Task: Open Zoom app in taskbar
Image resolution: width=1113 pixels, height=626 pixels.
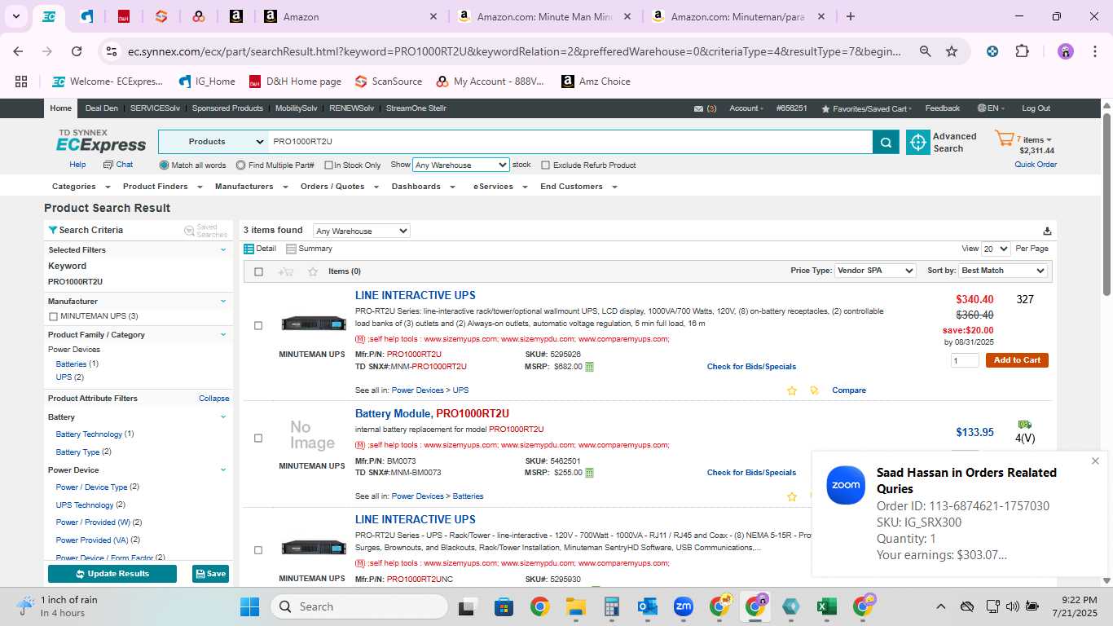Action: point(683,606)
